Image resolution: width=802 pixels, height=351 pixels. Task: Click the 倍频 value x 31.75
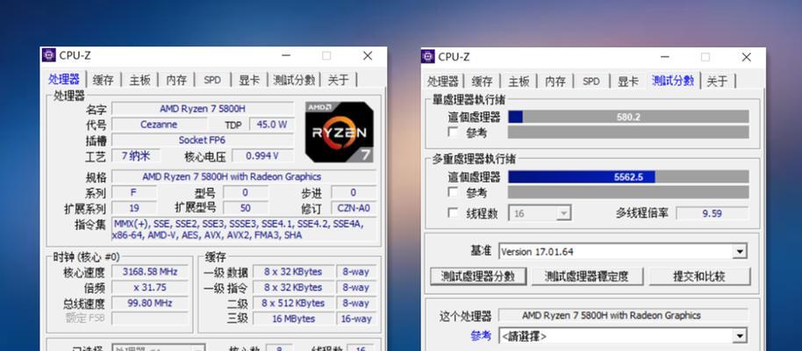(150, 287)
